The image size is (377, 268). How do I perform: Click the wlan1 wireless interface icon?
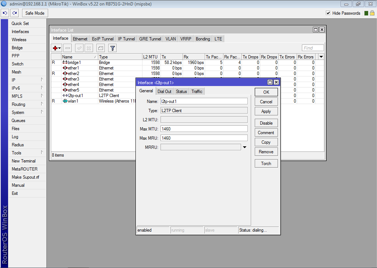(x=65, y=101)
